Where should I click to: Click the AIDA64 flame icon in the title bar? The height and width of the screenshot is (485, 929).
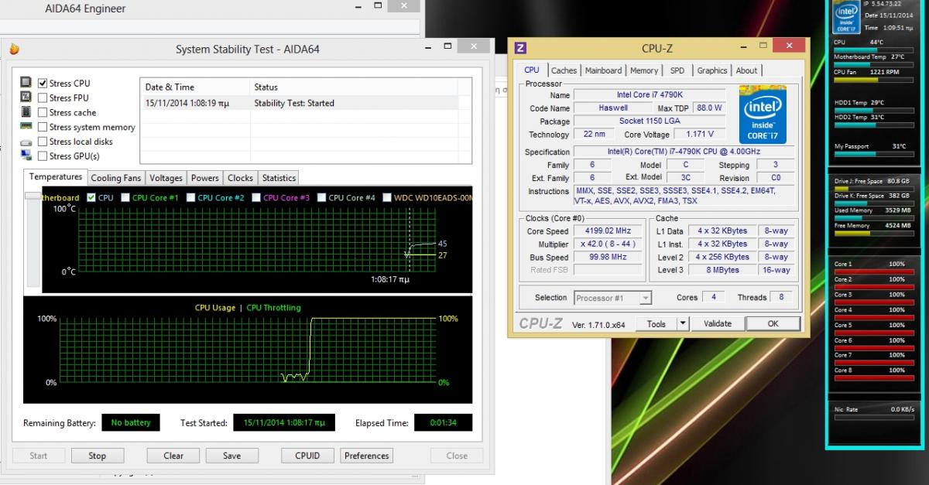click(x=14, y=50)
